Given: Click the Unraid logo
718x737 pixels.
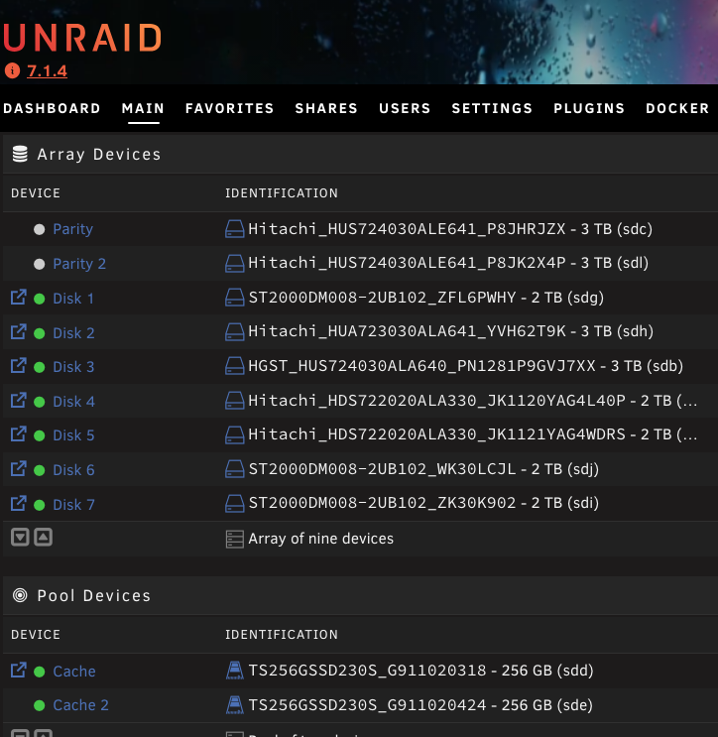Looking at the screenshot, I should point(82,38).
